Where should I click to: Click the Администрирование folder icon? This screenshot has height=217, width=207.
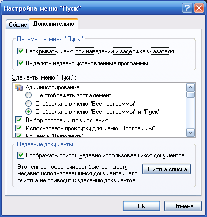pyautogui.click(x=19, y=87)
